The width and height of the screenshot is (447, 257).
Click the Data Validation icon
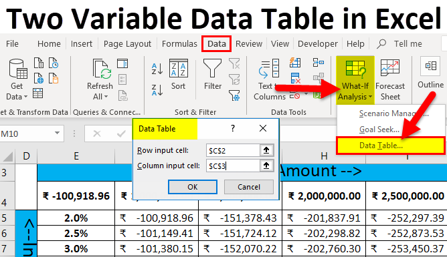coord(295,95)
